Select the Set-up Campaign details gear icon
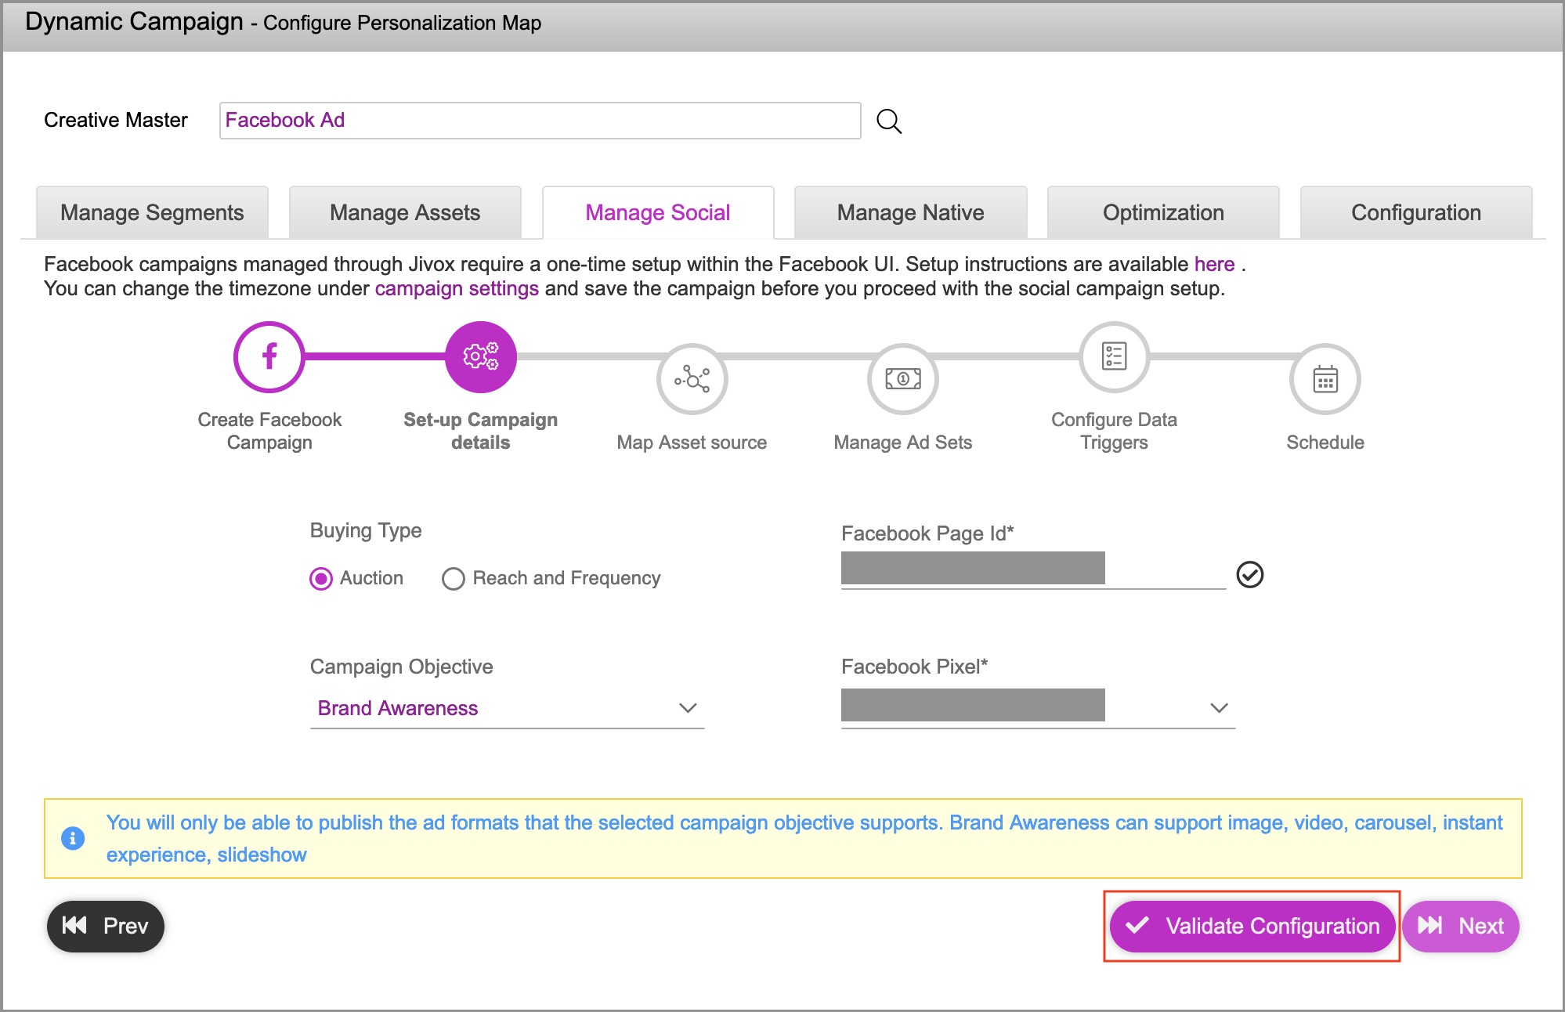The width and height of the screenshot is (1565, 1012). pyautogui.click(x=481, y=356)
